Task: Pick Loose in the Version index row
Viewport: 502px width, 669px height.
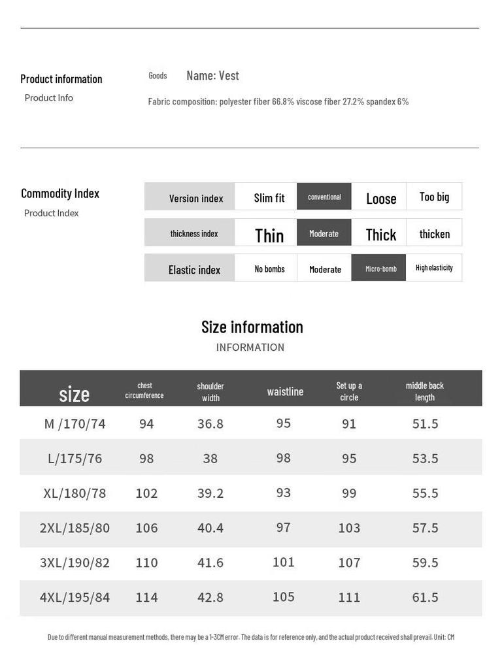Action: tap(380, 198)
